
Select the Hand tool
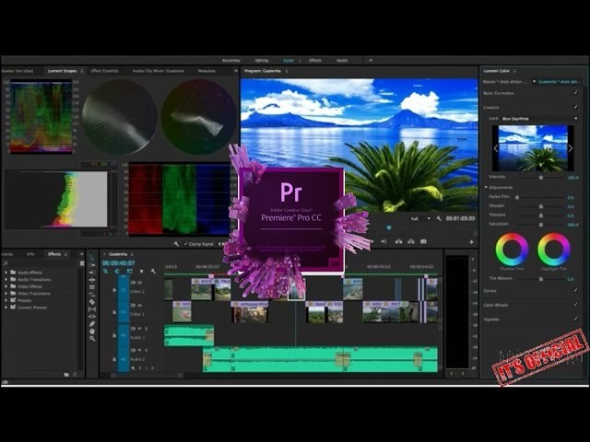point(92,331)
